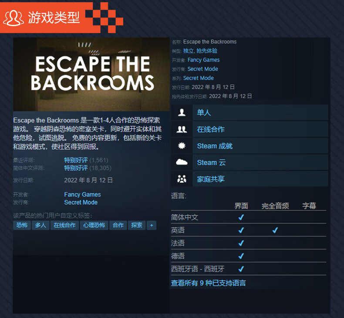The width and height of the screenshot is (344, 318).
Task: Open the 多人 tag
Action: 40,225
